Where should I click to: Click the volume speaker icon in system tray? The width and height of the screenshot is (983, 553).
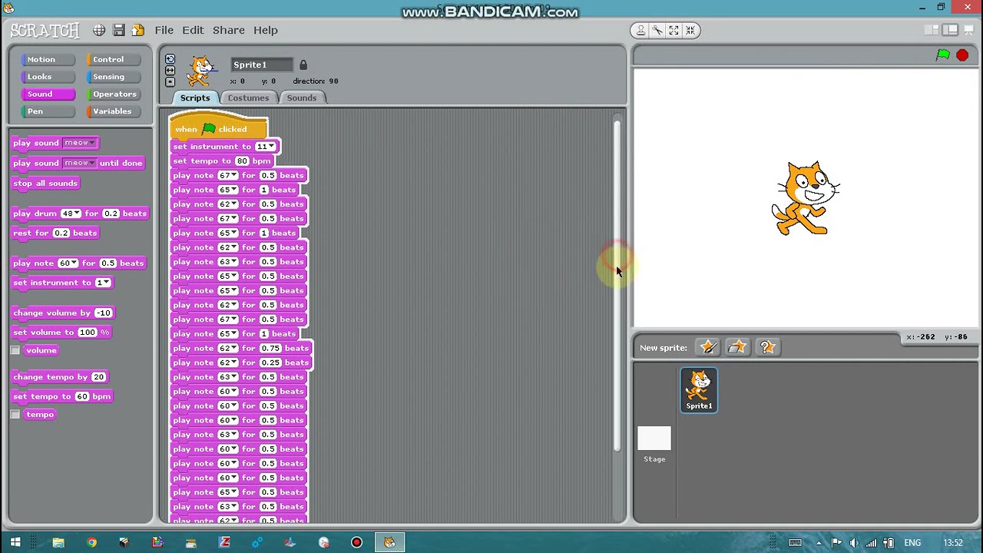[x=853, y=543]
